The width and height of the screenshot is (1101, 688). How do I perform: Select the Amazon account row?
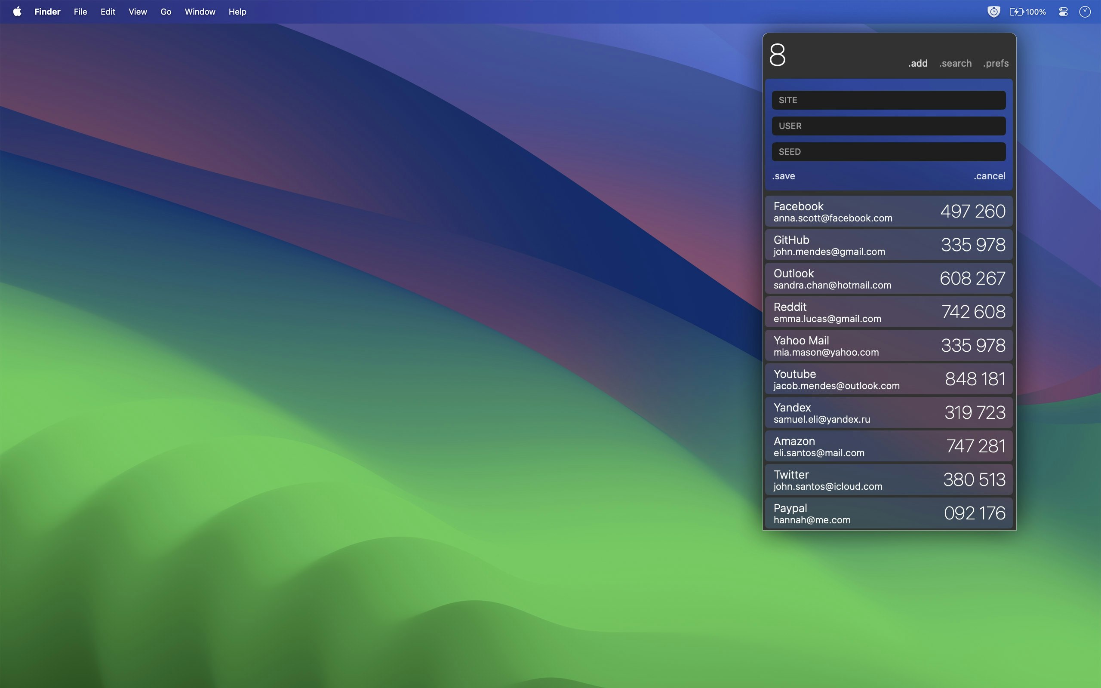click(889, 446)
